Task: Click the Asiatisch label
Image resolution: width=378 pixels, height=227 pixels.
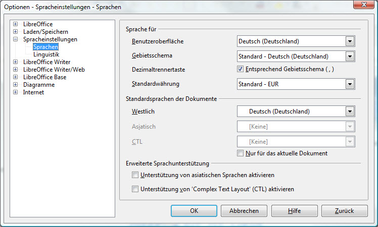Action: (x=144, y=127)
